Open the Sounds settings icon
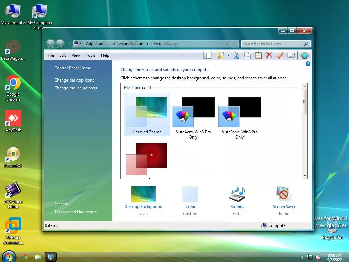 coord(237,194)
